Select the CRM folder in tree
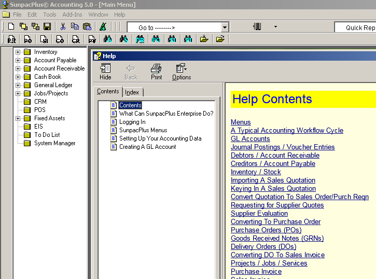 coord(40,102)
